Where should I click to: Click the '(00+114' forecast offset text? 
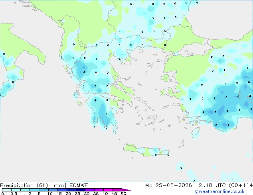coord(241,185)
